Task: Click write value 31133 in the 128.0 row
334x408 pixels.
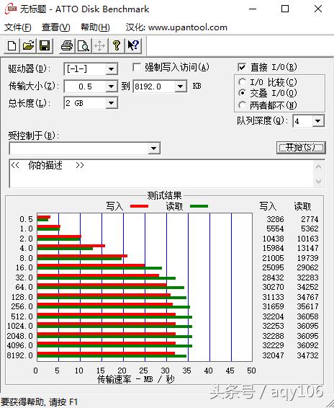Action: click(274, 297)
